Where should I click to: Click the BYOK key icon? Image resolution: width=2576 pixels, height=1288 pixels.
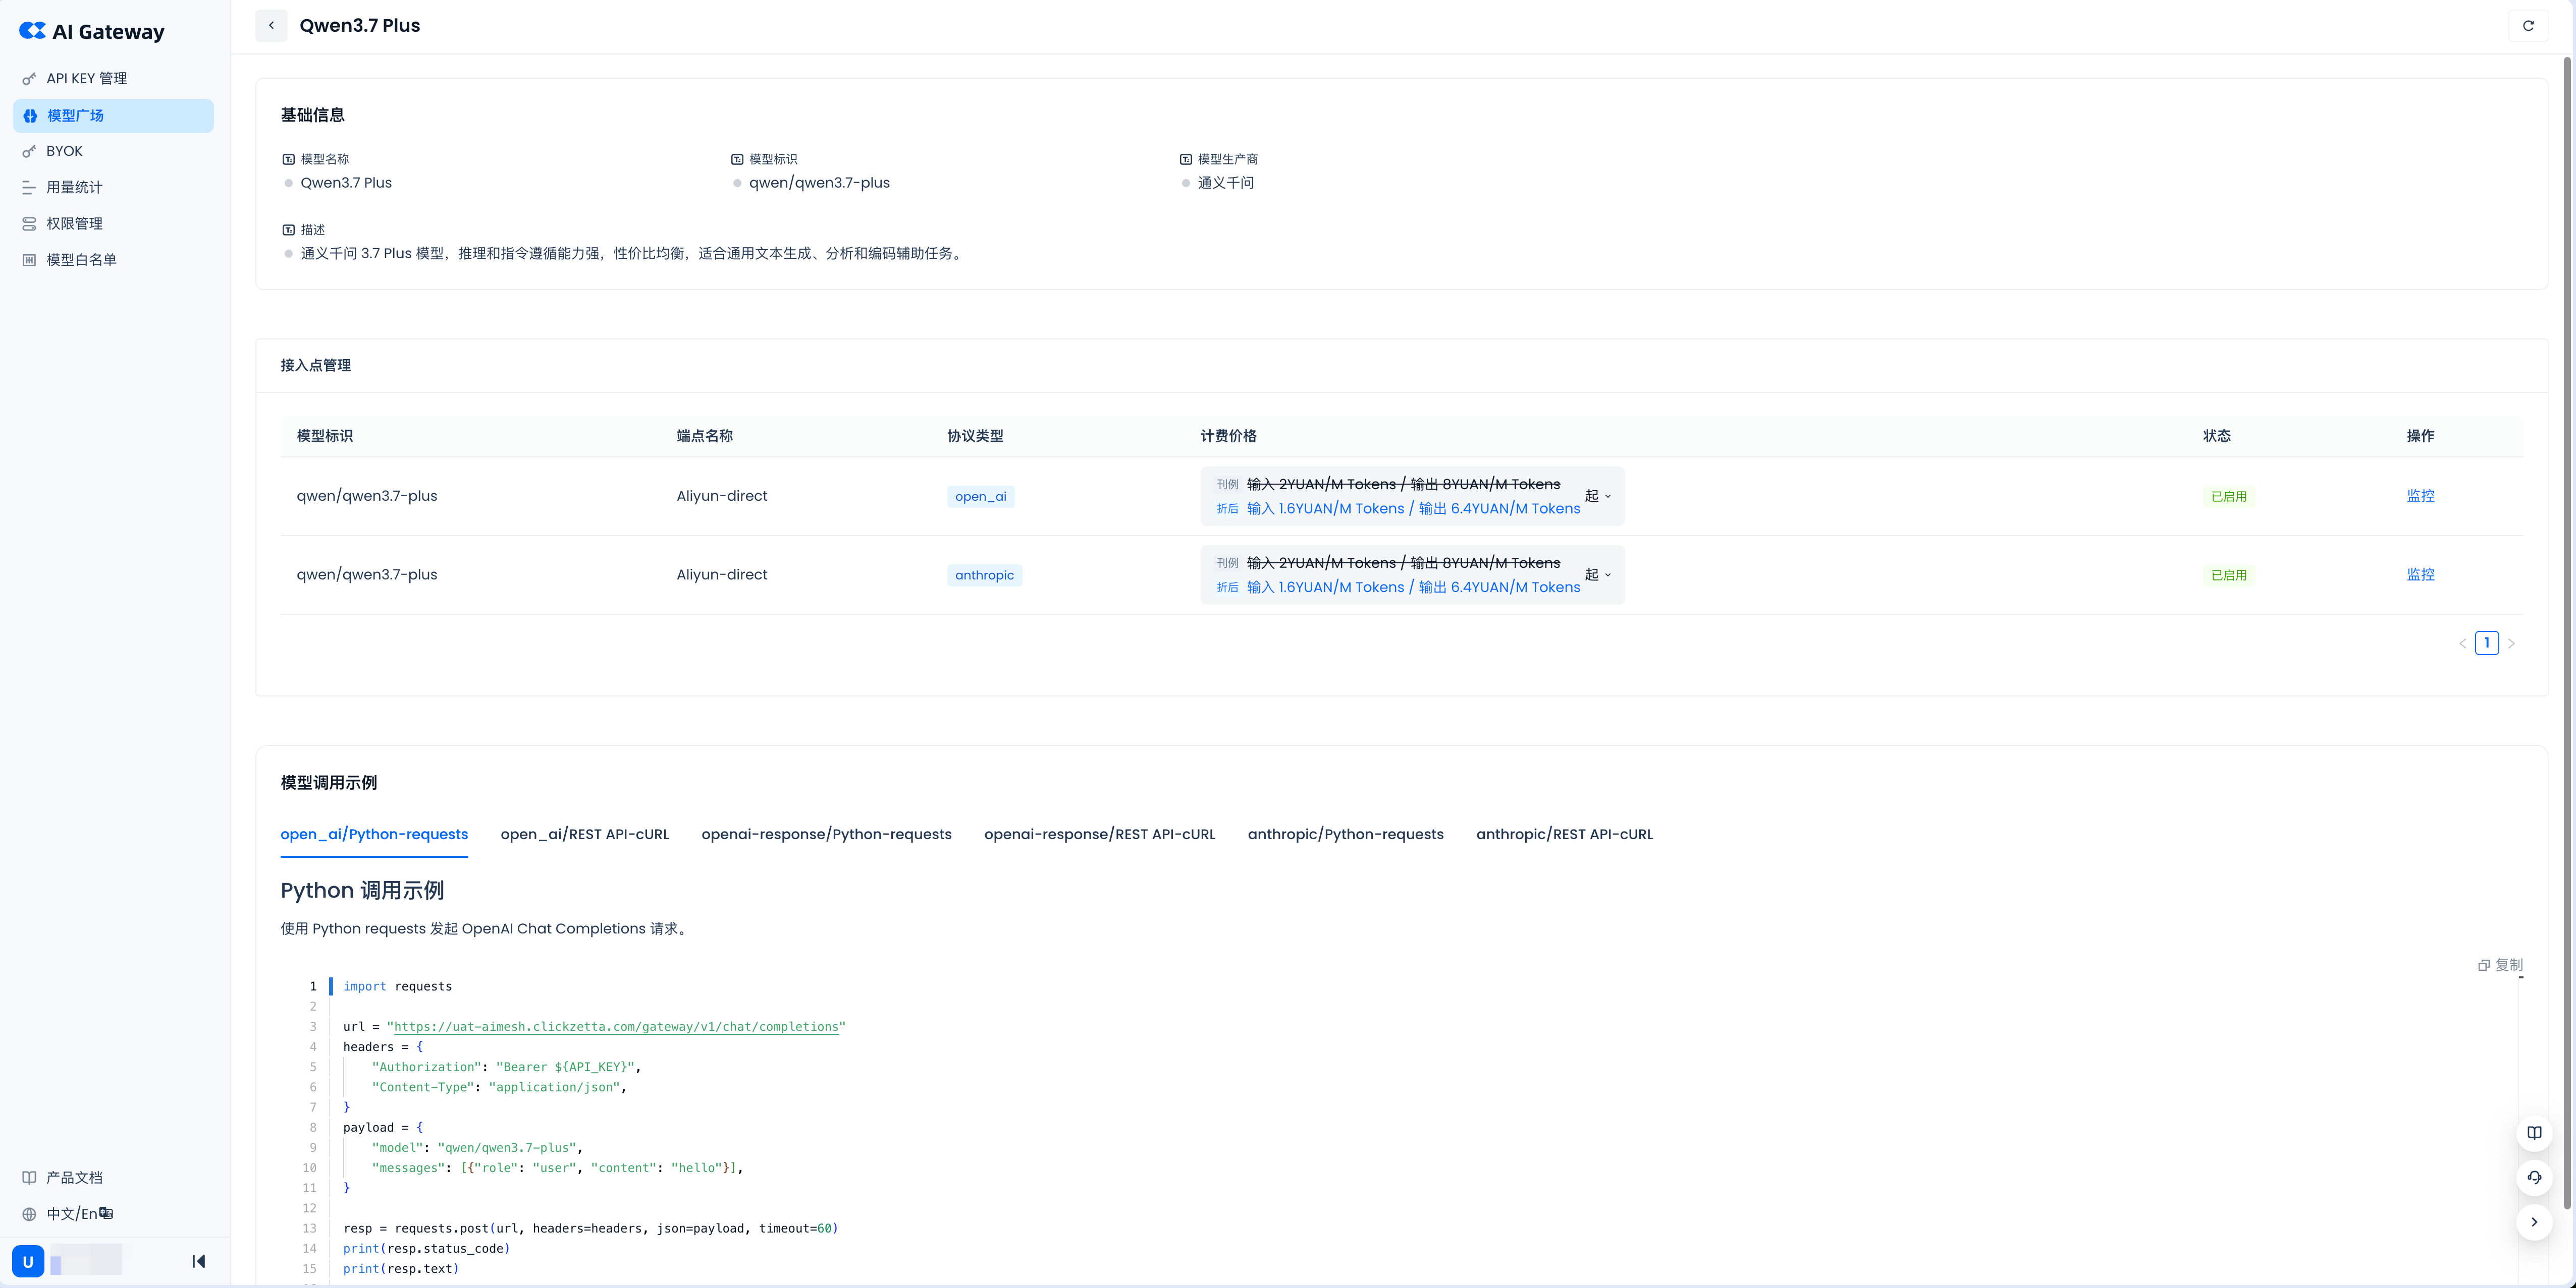[x=29, y=151]
